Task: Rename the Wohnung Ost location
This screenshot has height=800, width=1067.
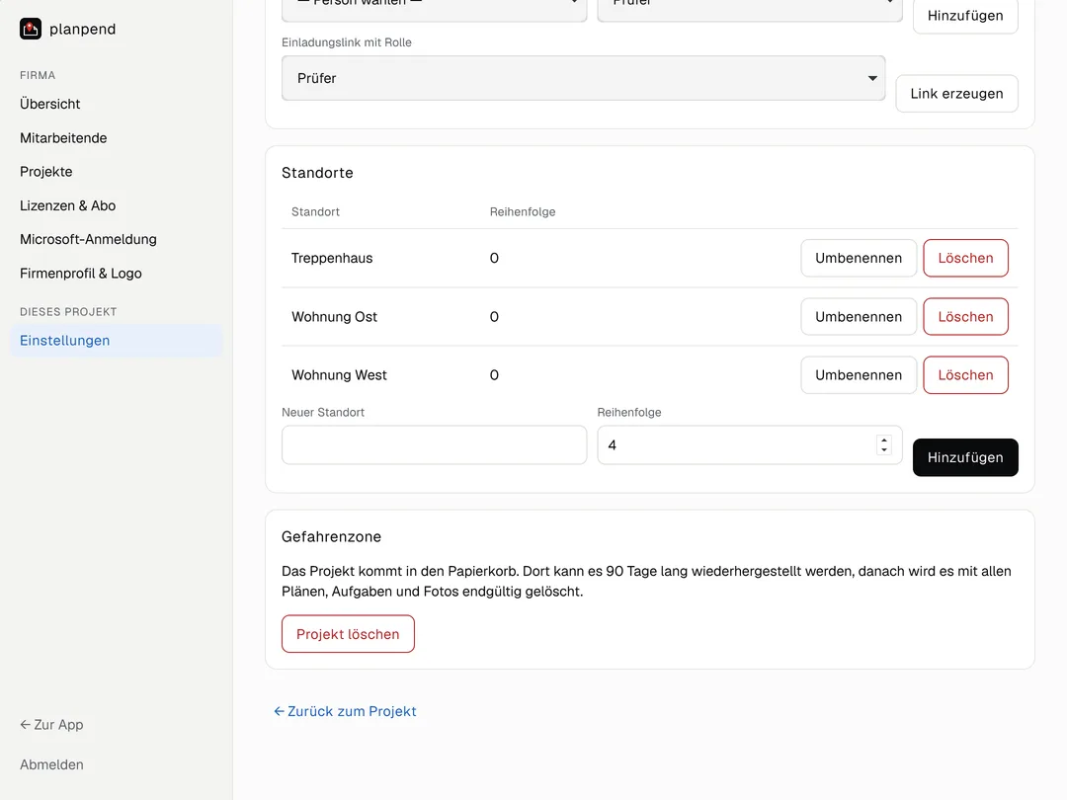Action: (x=859, y=316)
